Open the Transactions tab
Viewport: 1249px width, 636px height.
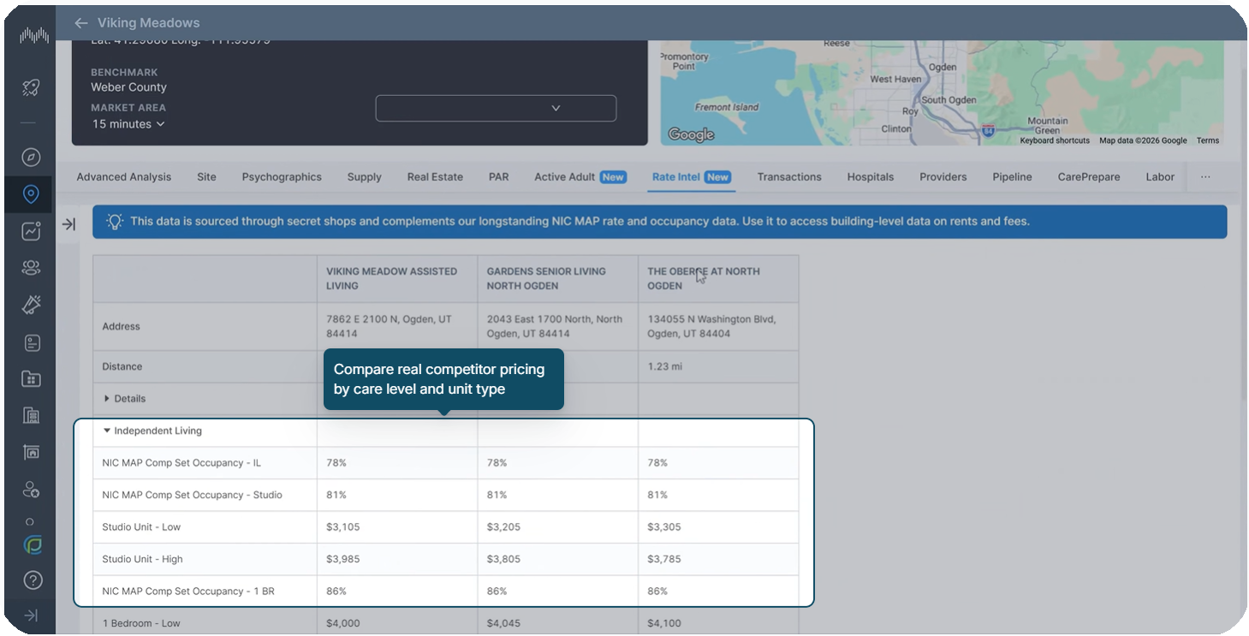pyautogui.click(x=788, y=177)
